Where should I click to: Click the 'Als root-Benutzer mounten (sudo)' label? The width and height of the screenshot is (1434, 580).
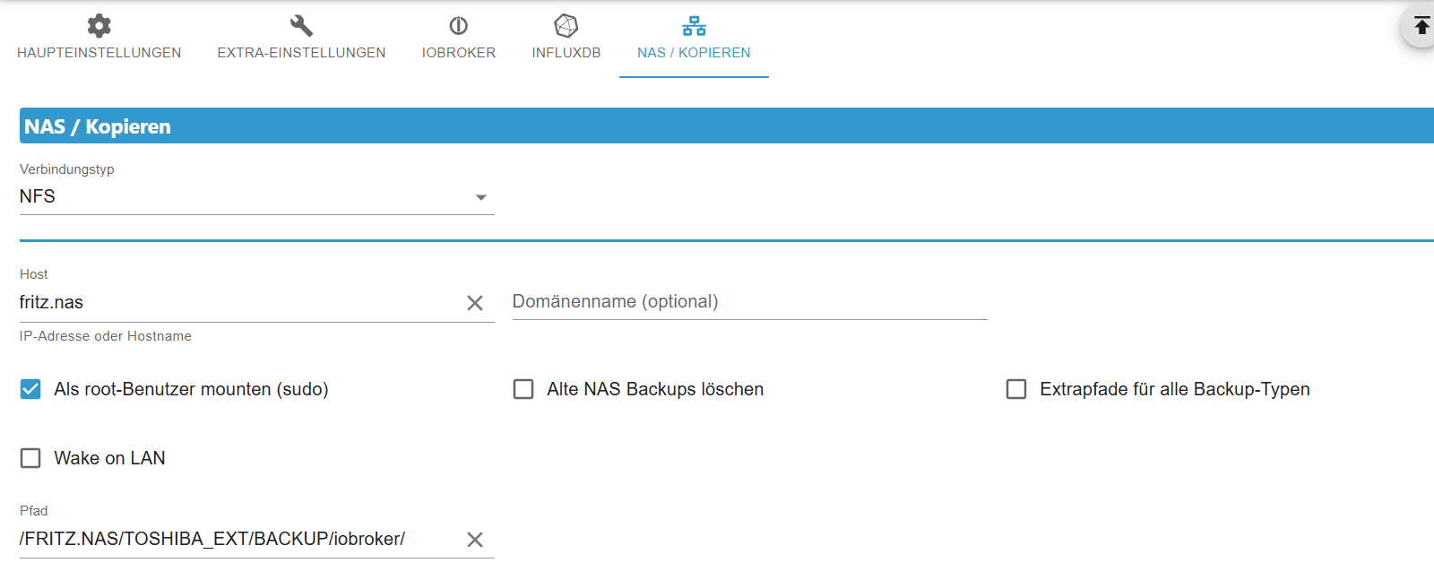(191, 389)
